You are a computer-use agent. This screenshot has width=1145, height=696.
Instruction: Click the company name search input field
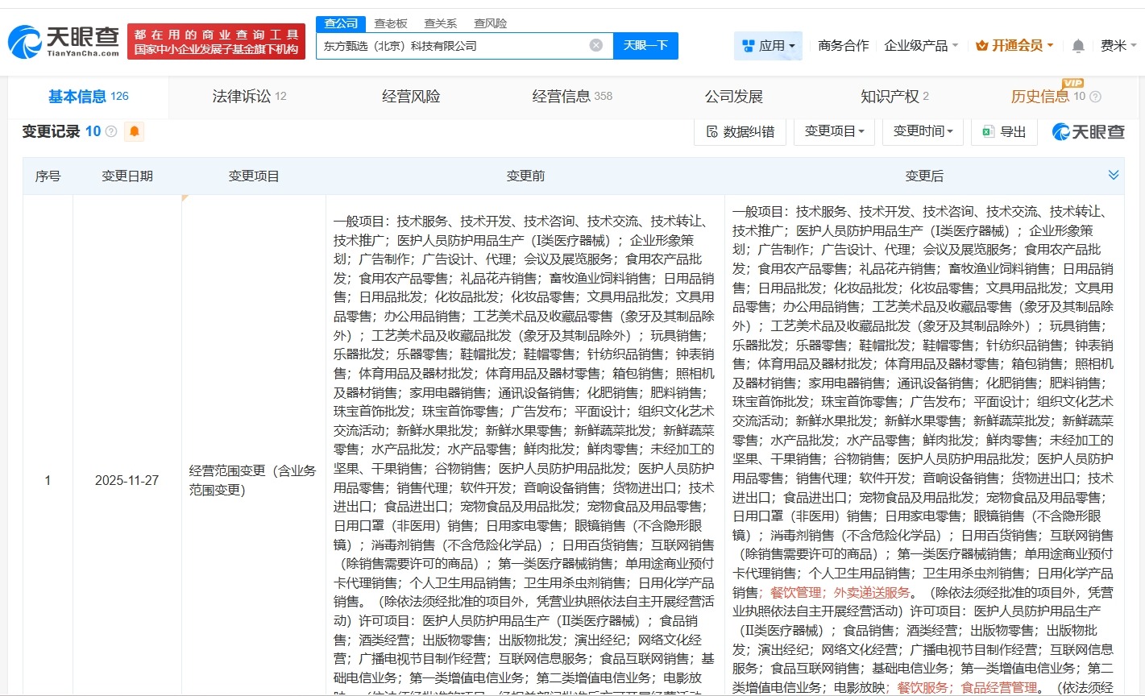click(451, 45)
